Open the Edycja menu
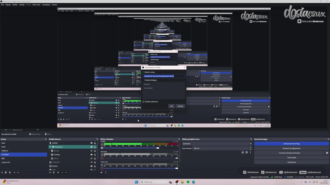330x185 pixels. [8, 5]
